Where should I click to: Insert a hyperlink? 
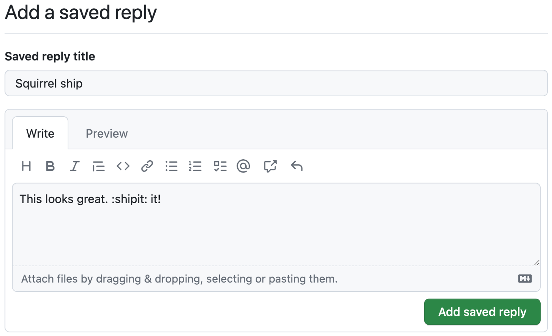click(147, 166)
